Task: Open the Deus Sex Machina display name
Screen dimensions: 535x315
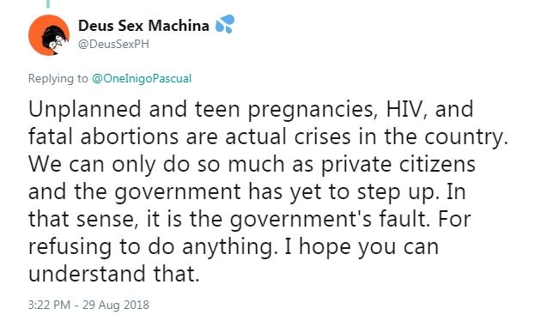Action: 143,26
